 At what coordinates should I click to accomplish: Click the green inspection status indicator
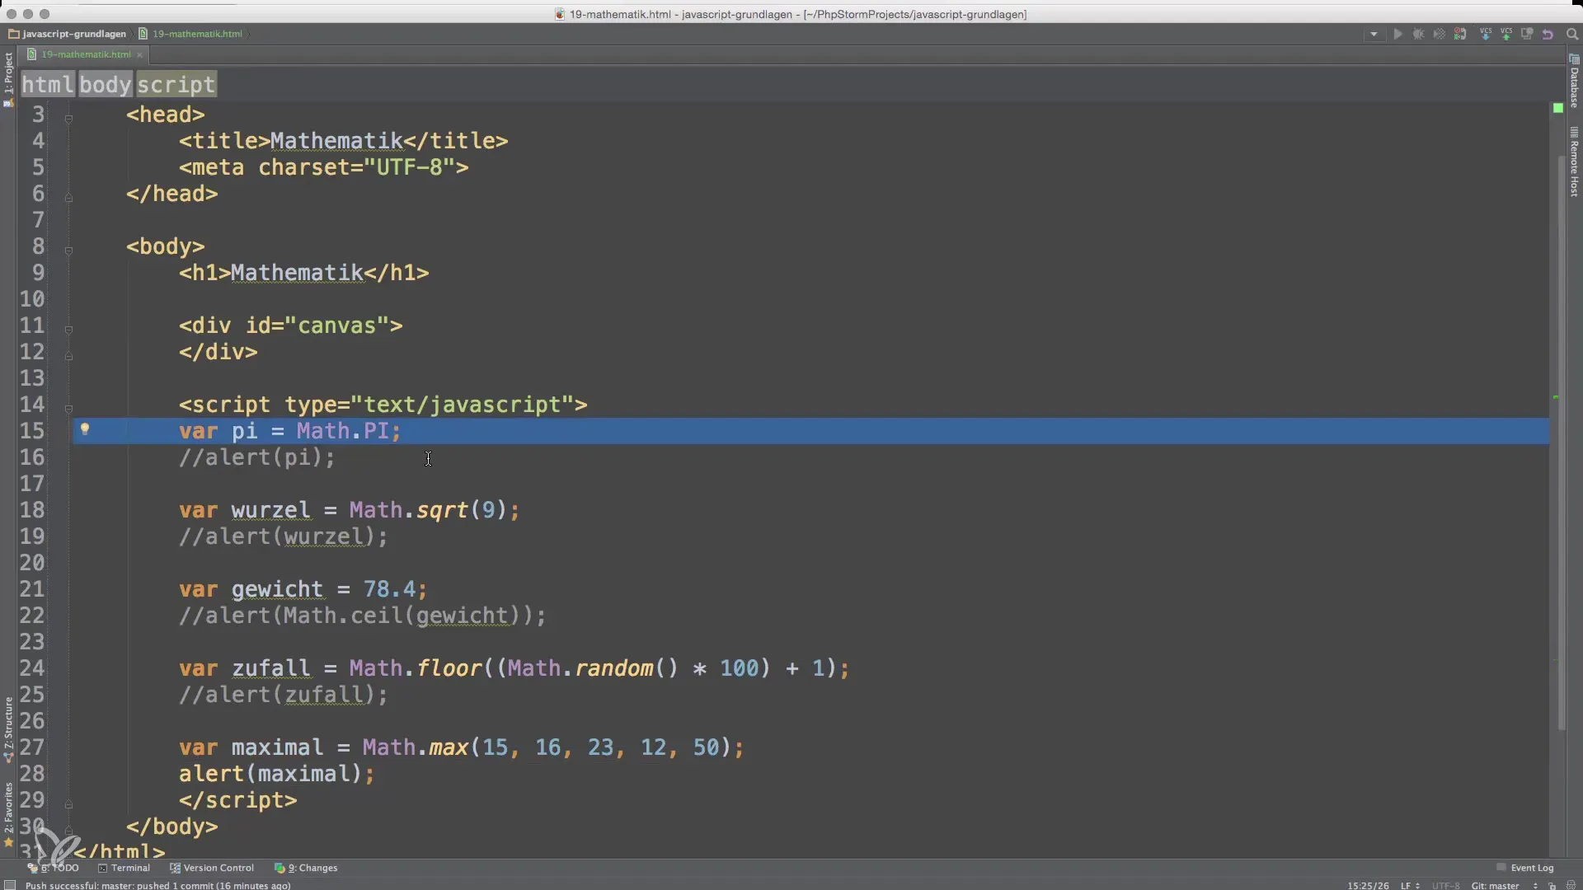click(x=1557, y=108)
